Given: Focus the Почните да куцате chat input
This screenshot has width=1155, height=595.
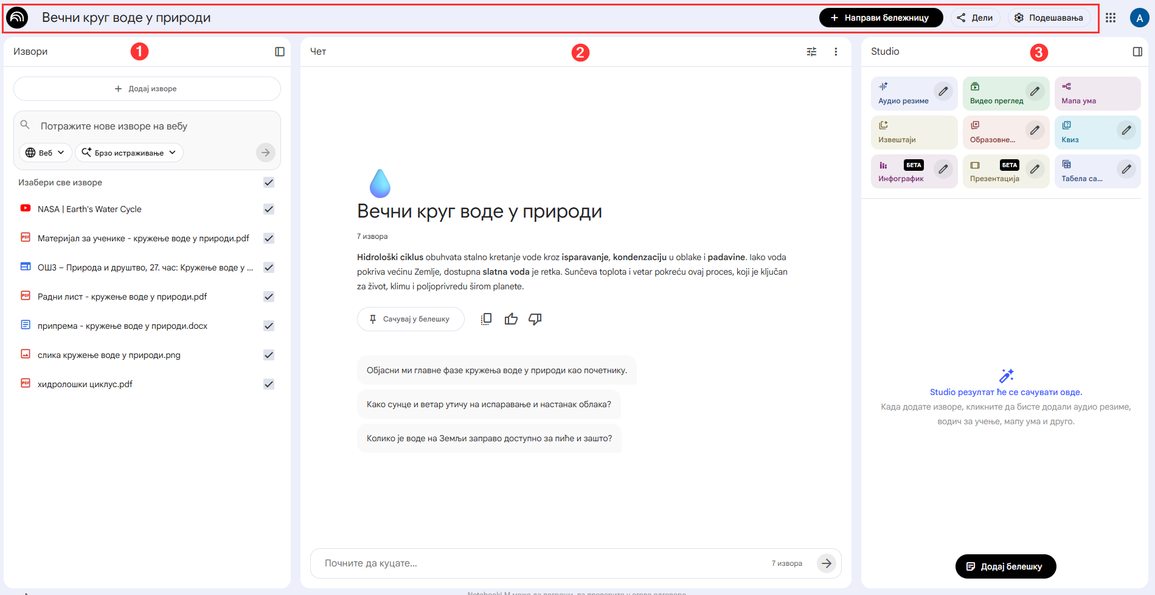Looking at the screenshot, I should point(541,563).
